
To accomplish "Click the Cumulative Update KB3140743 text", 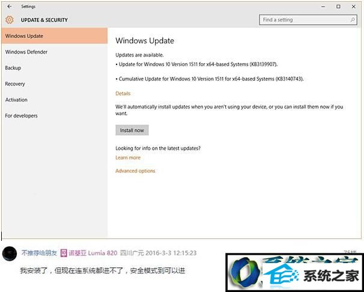I will [210, 79].
